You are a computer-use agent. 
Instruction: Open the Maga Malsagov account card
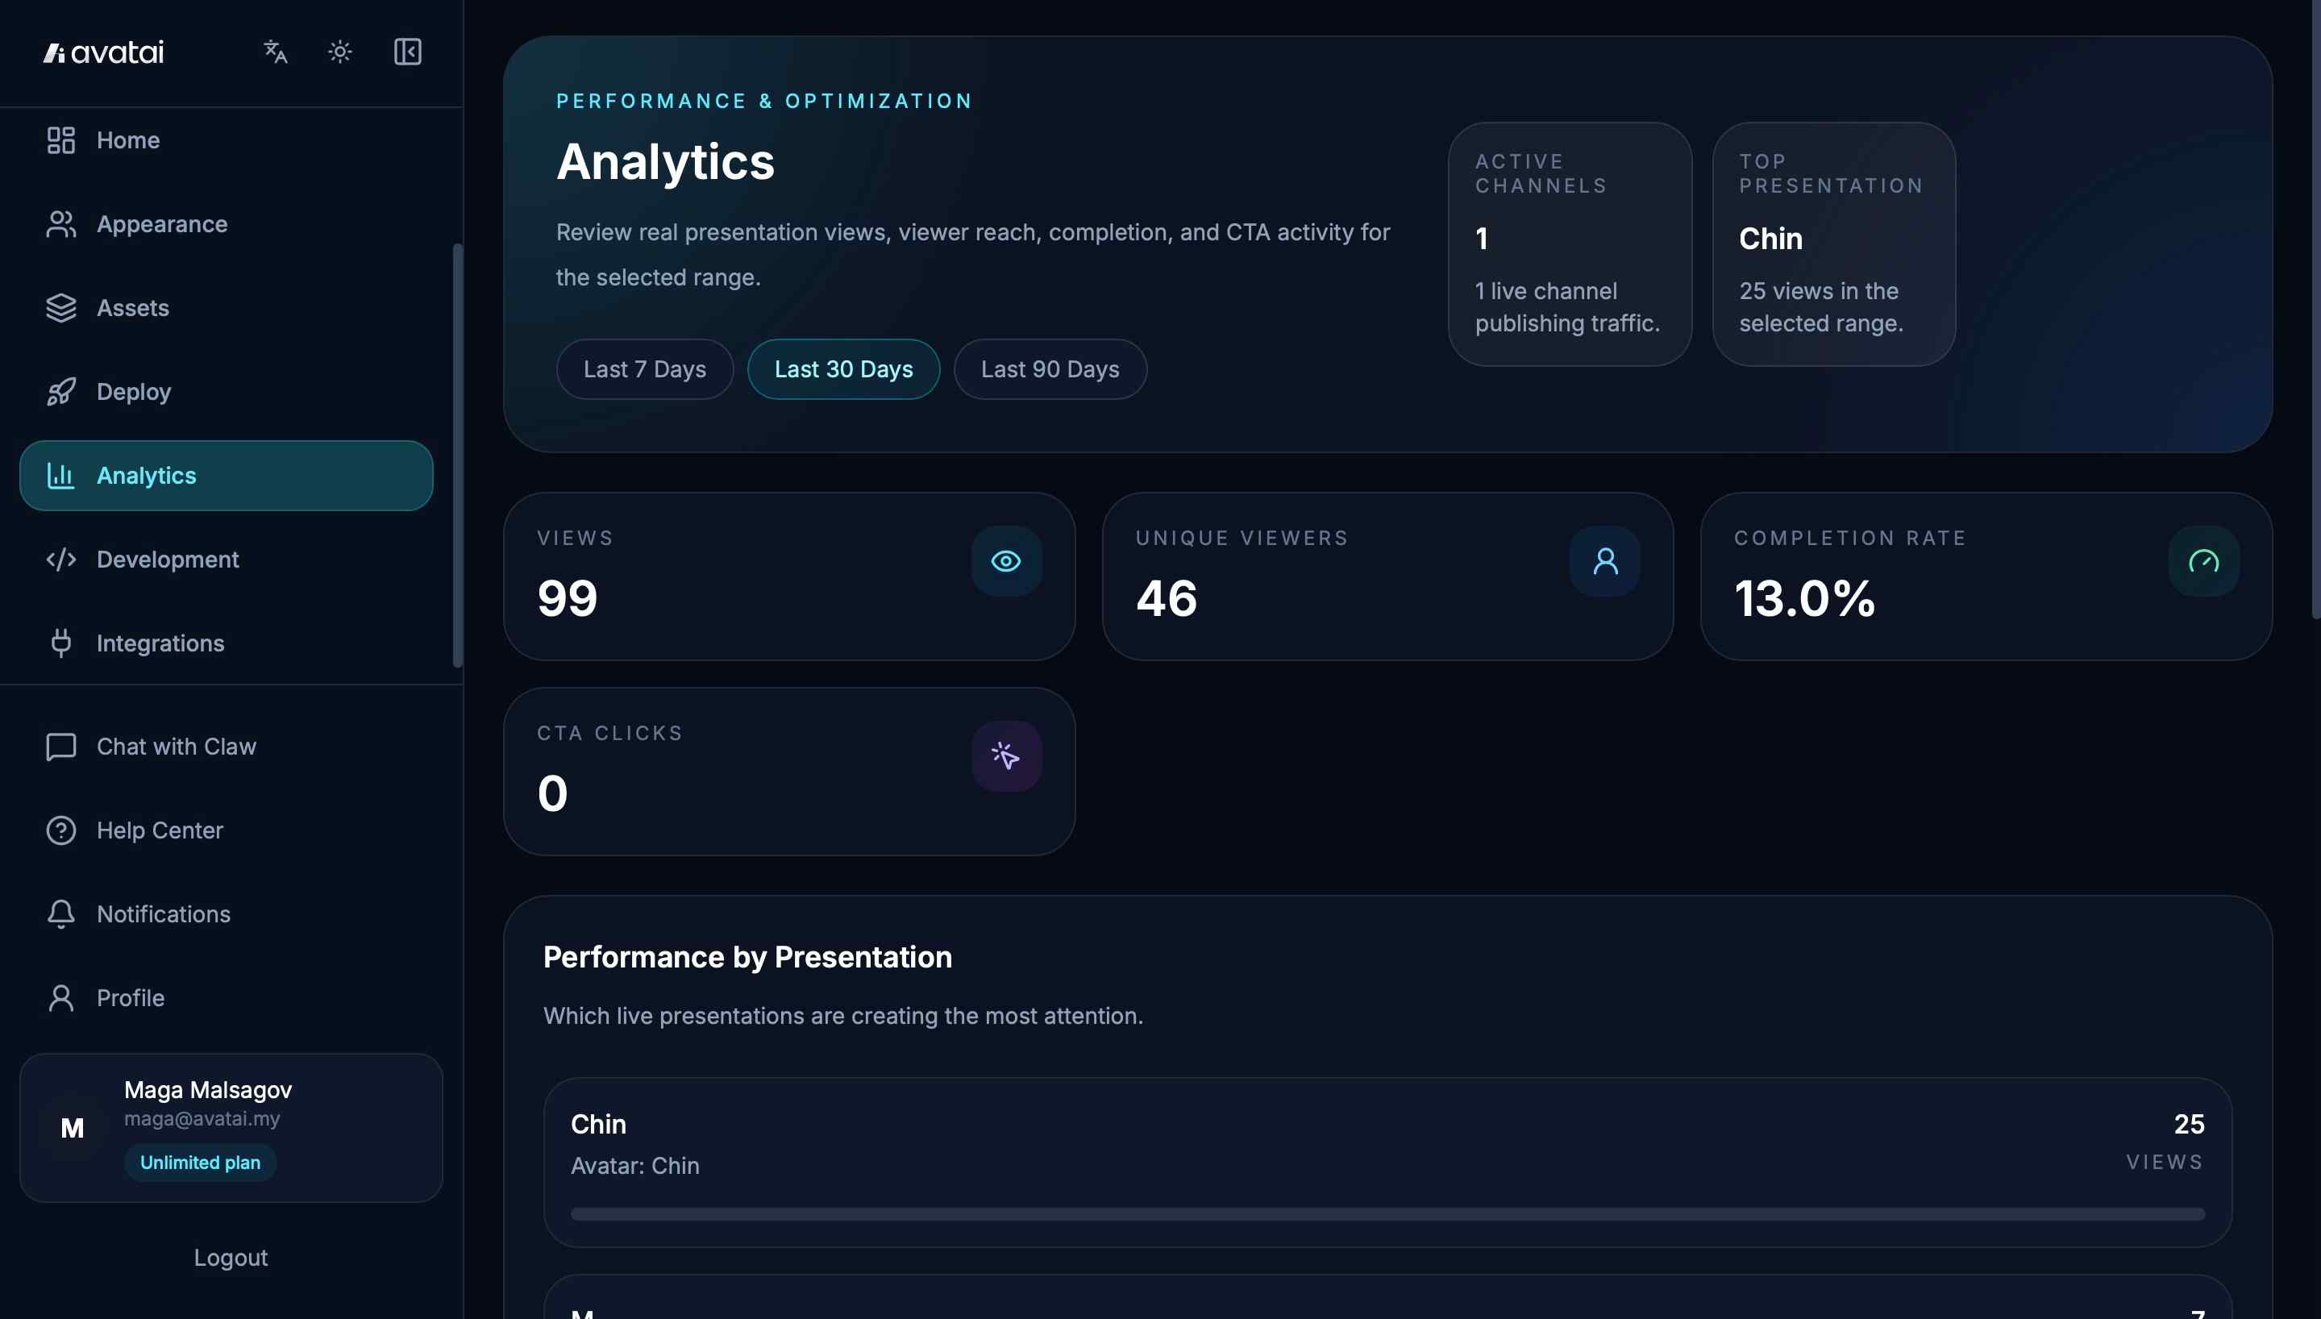click(x=231, y=1128)
